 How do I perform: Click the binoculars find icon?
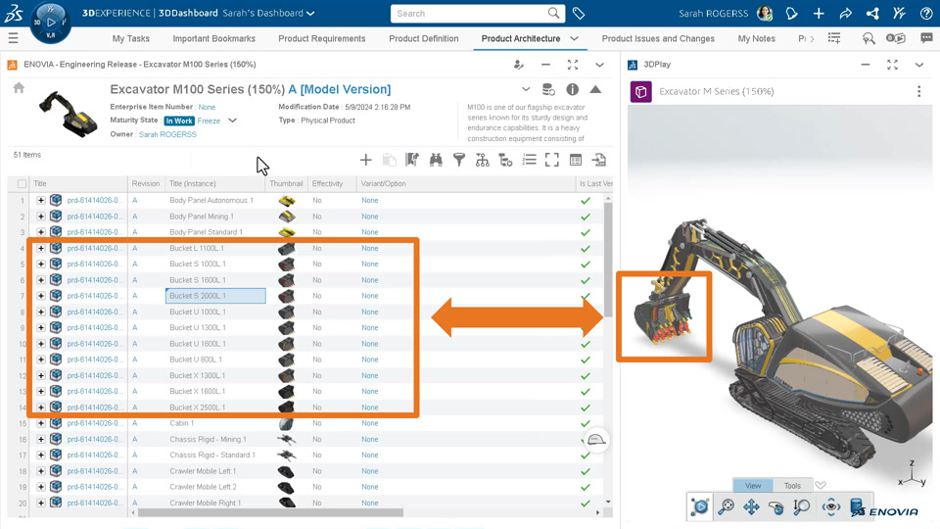pyautogui.click(x=436, y=160)
